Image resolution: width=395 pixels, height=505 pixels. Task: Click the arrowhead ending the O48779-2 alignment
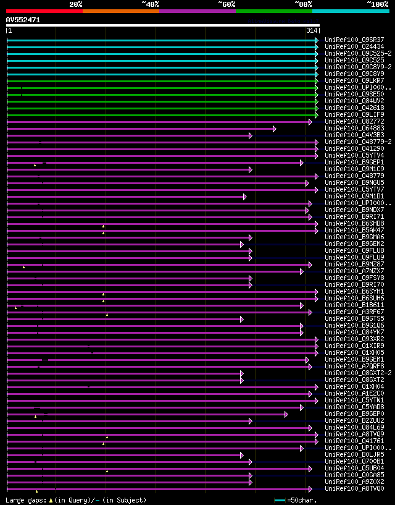[317, 142]
